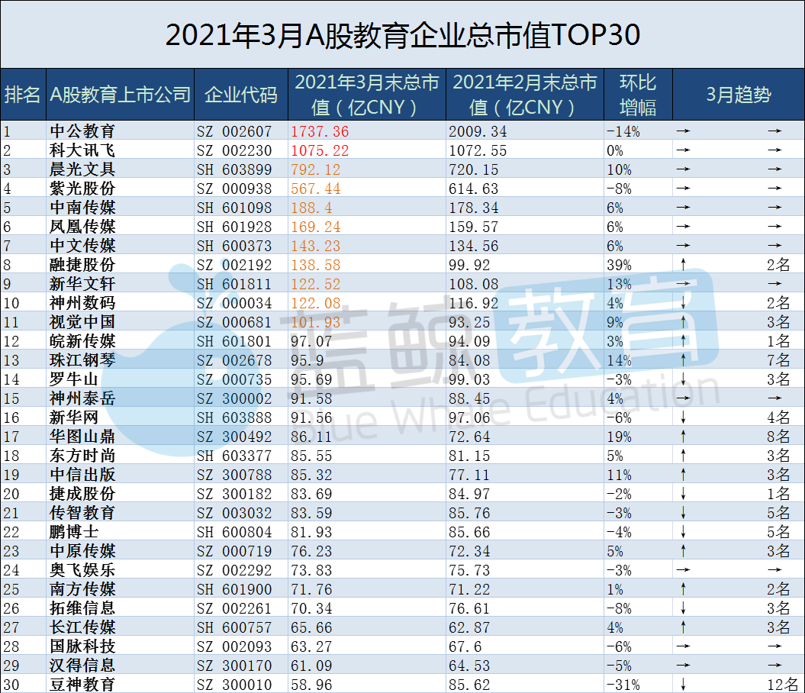The image size is (805, 693).
Task: Click the company name 中公教育
Action: pos(82,131)
